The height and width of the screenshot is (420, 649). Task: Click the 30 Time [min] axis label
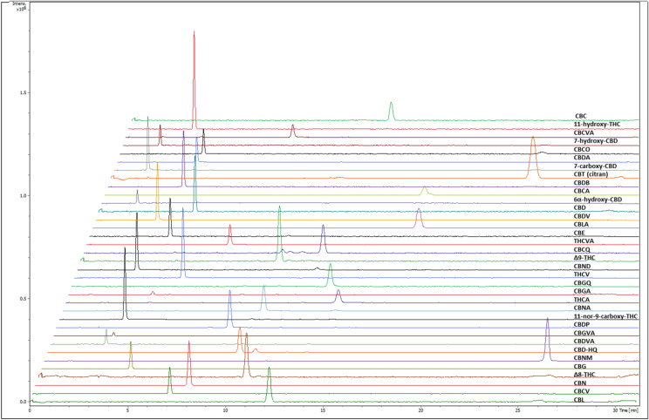point(625,410)
